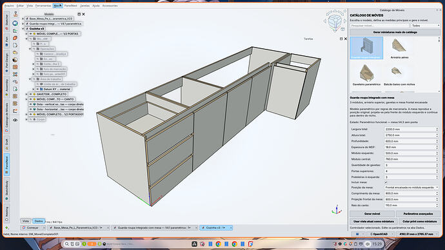The image size is (445, 250).
Task: Expand GAVETEIR...COMPLETO tree item
Action: tap(26, 94)
